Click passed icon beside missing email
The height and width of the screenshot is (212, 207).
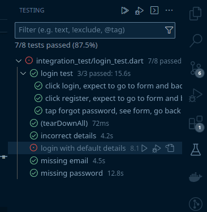pos(34,160)
